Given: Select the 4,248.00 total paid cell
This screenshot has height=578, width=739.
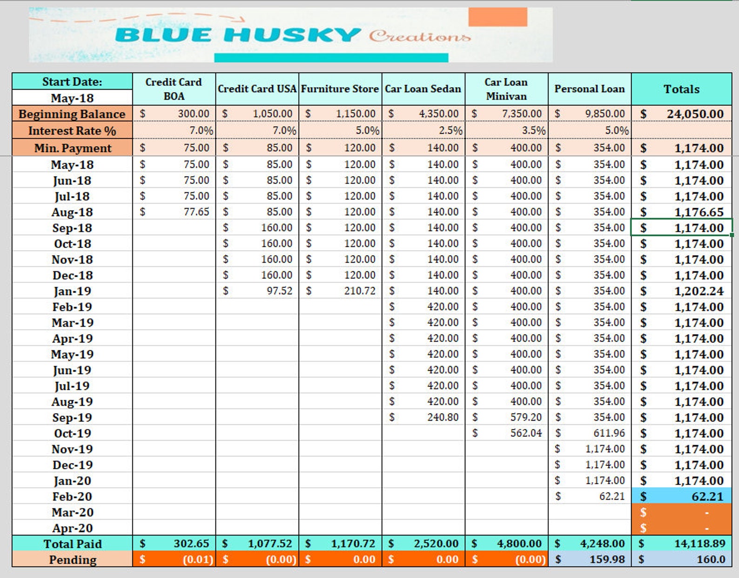Looking at the screenshot, I should tap(590, 544).
